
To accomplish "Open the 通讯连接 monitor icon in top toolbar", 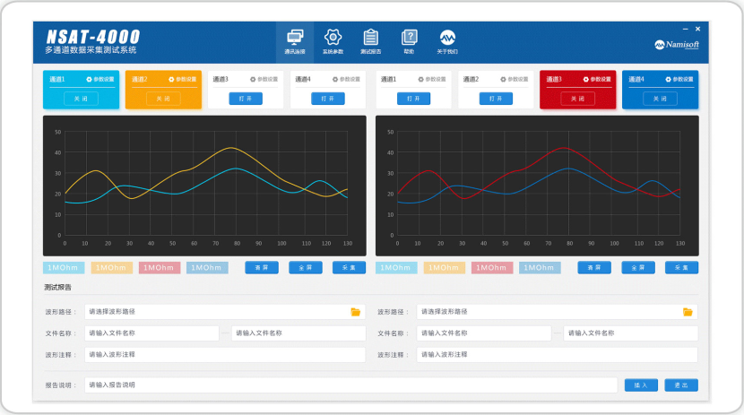I will [294, 39].
